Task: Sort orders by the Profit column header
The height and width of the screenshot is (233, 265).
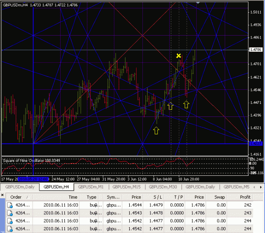Action: (x=245, y=197)
